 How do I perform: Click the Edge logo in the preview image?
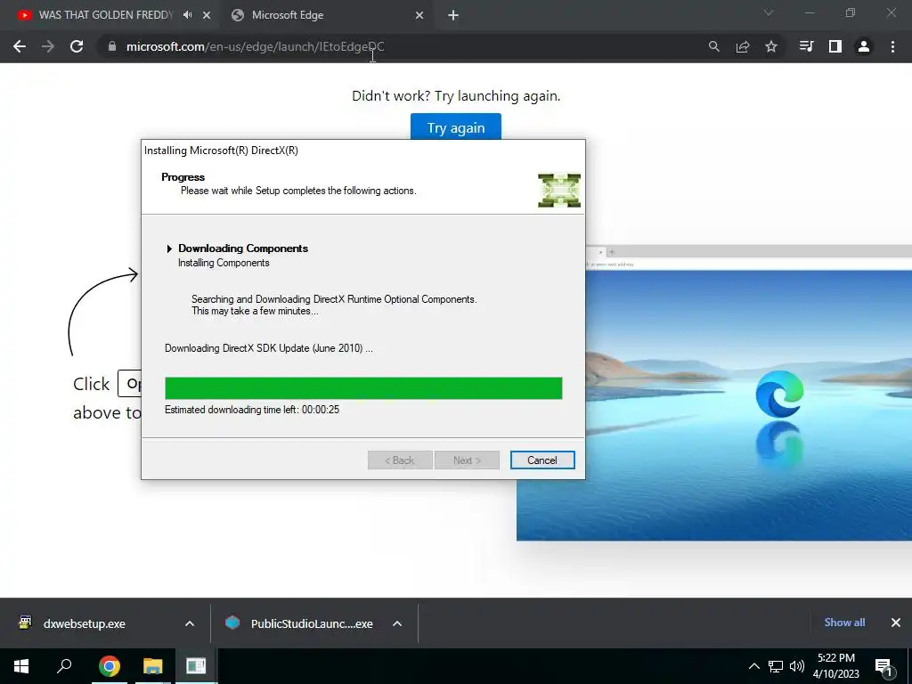click(779, 394)
